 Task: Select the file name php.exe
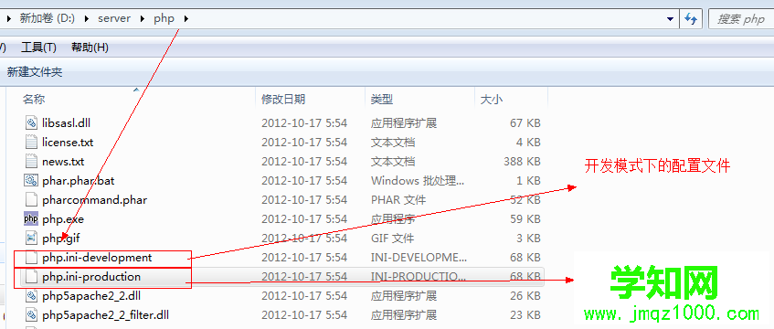click(63, 218)
